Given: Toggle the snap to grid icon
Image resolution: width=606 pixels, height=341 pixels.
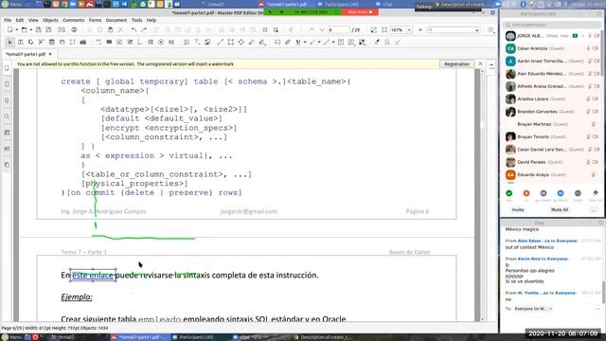Looking at the screenshot, I should [x=276, y=29].
